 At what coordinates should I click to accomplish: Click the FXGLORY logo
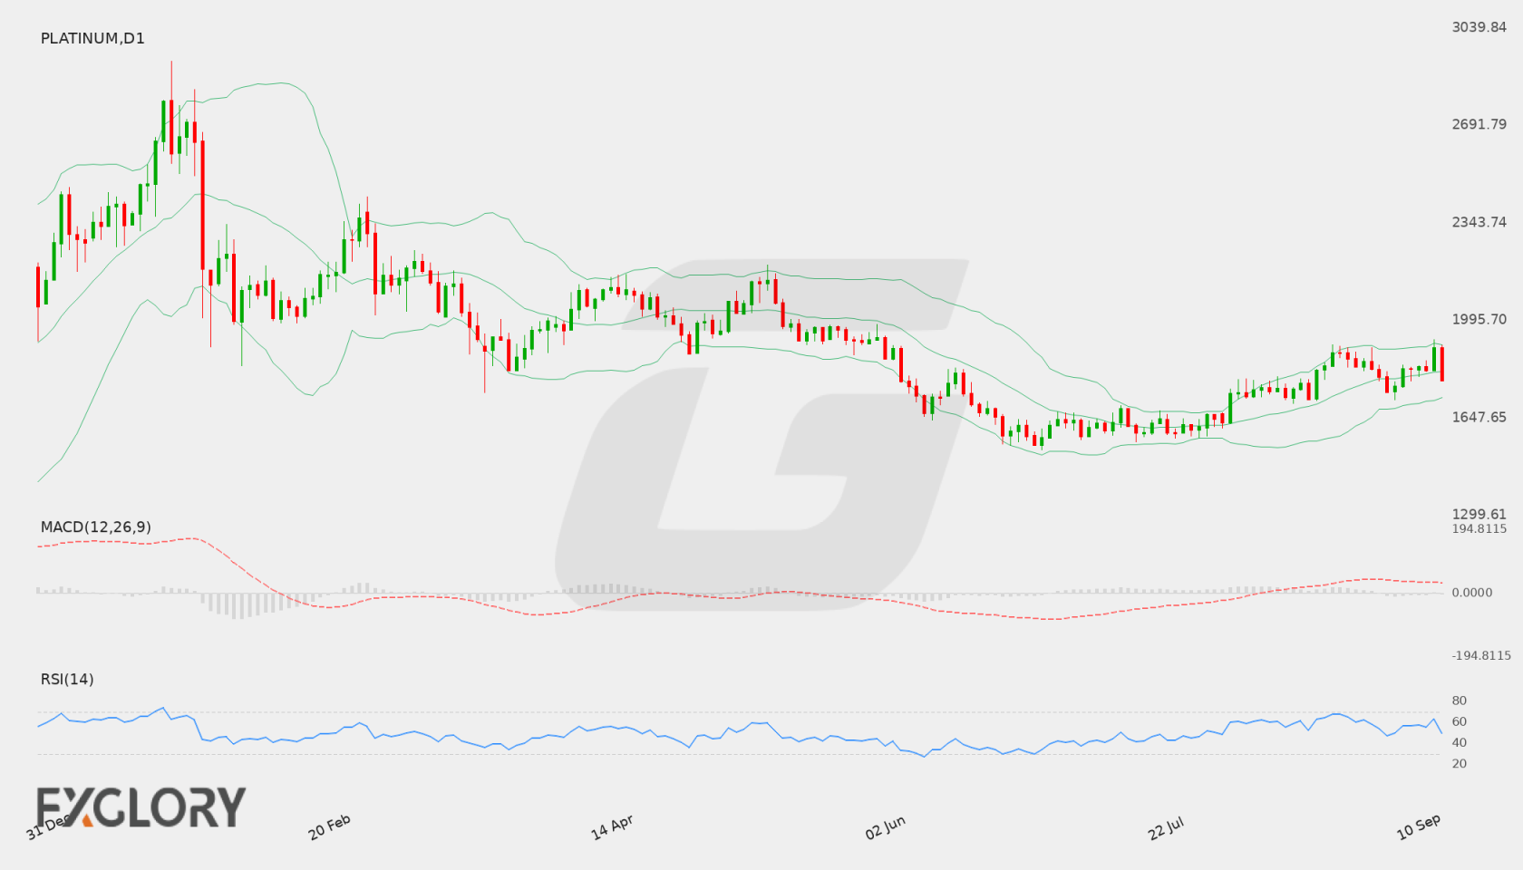(x=141, y=807)
